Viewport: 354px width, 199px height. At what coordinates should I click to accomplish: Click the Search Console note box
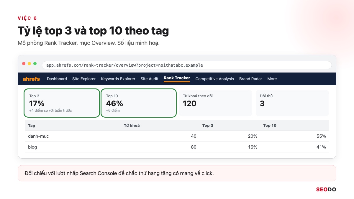click(x=177, y=173)
